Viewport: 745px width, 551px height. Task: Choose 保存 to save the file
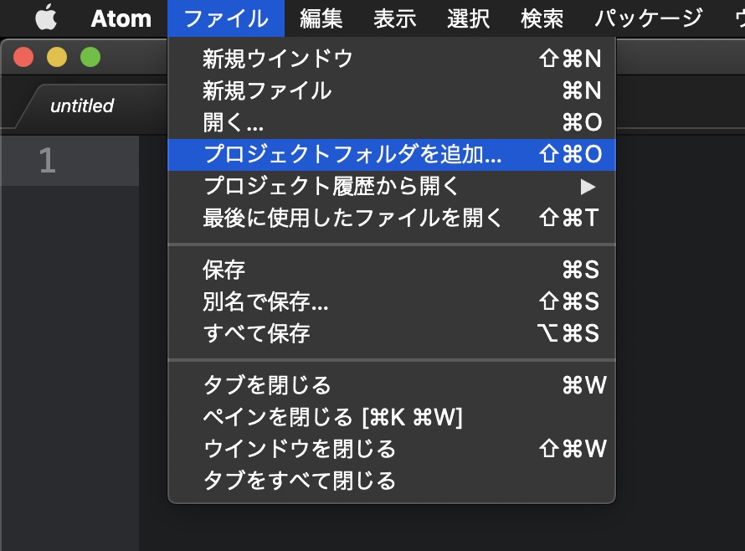coord(224,270)
